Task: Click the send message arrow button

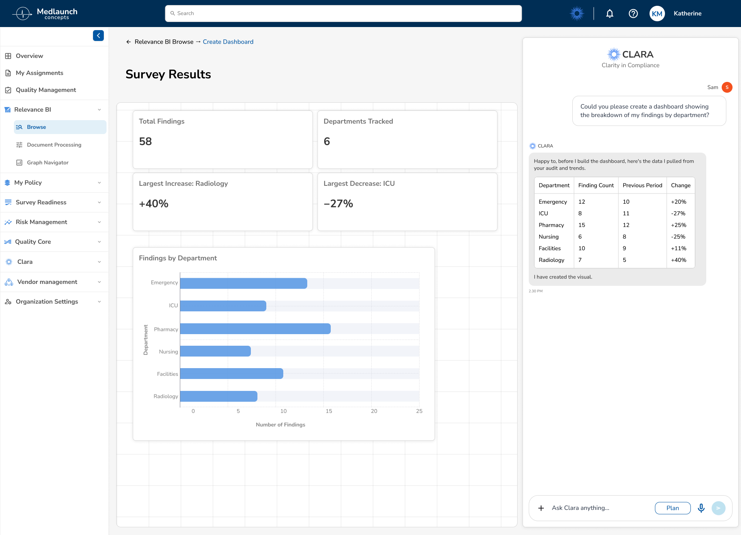Action: pyautogui.click(x=719, y=508)
